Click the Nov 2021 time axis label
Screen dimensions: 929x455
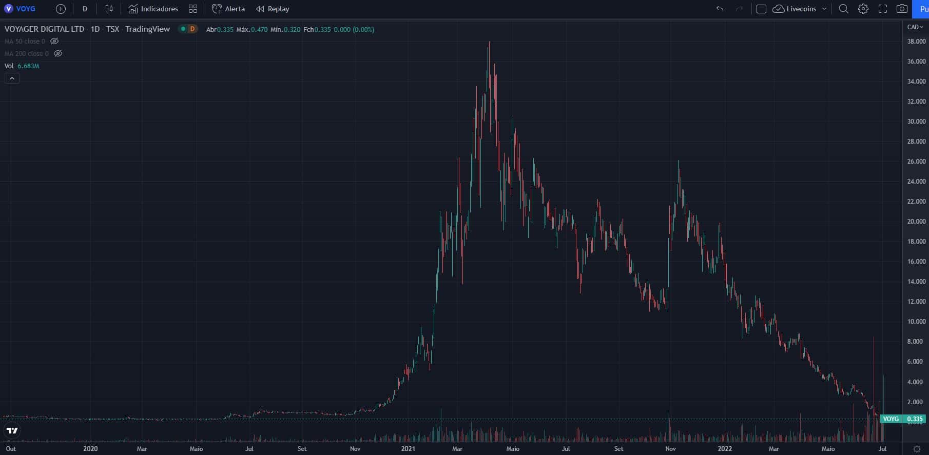point(670,449)
